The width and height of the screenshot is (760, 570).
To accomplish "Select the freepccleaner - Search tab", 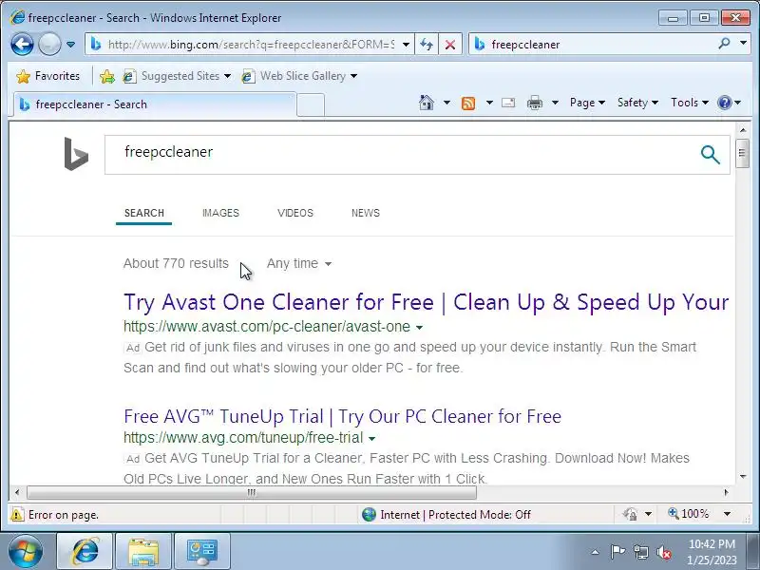I will [x=154, y=104].
